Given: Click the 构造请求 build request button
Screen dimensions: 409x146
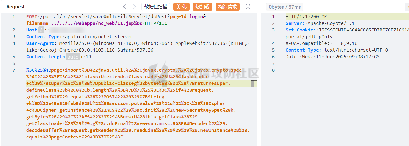Looking at the screenshot, I should 228,7.
